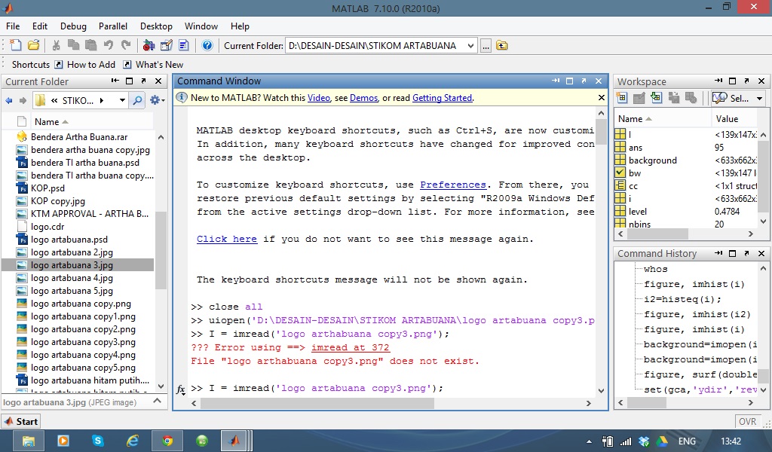Create a new variable in the Workspace panel
Image resolution: width=772 pixels, height=452 pixels.
(623, 97)
